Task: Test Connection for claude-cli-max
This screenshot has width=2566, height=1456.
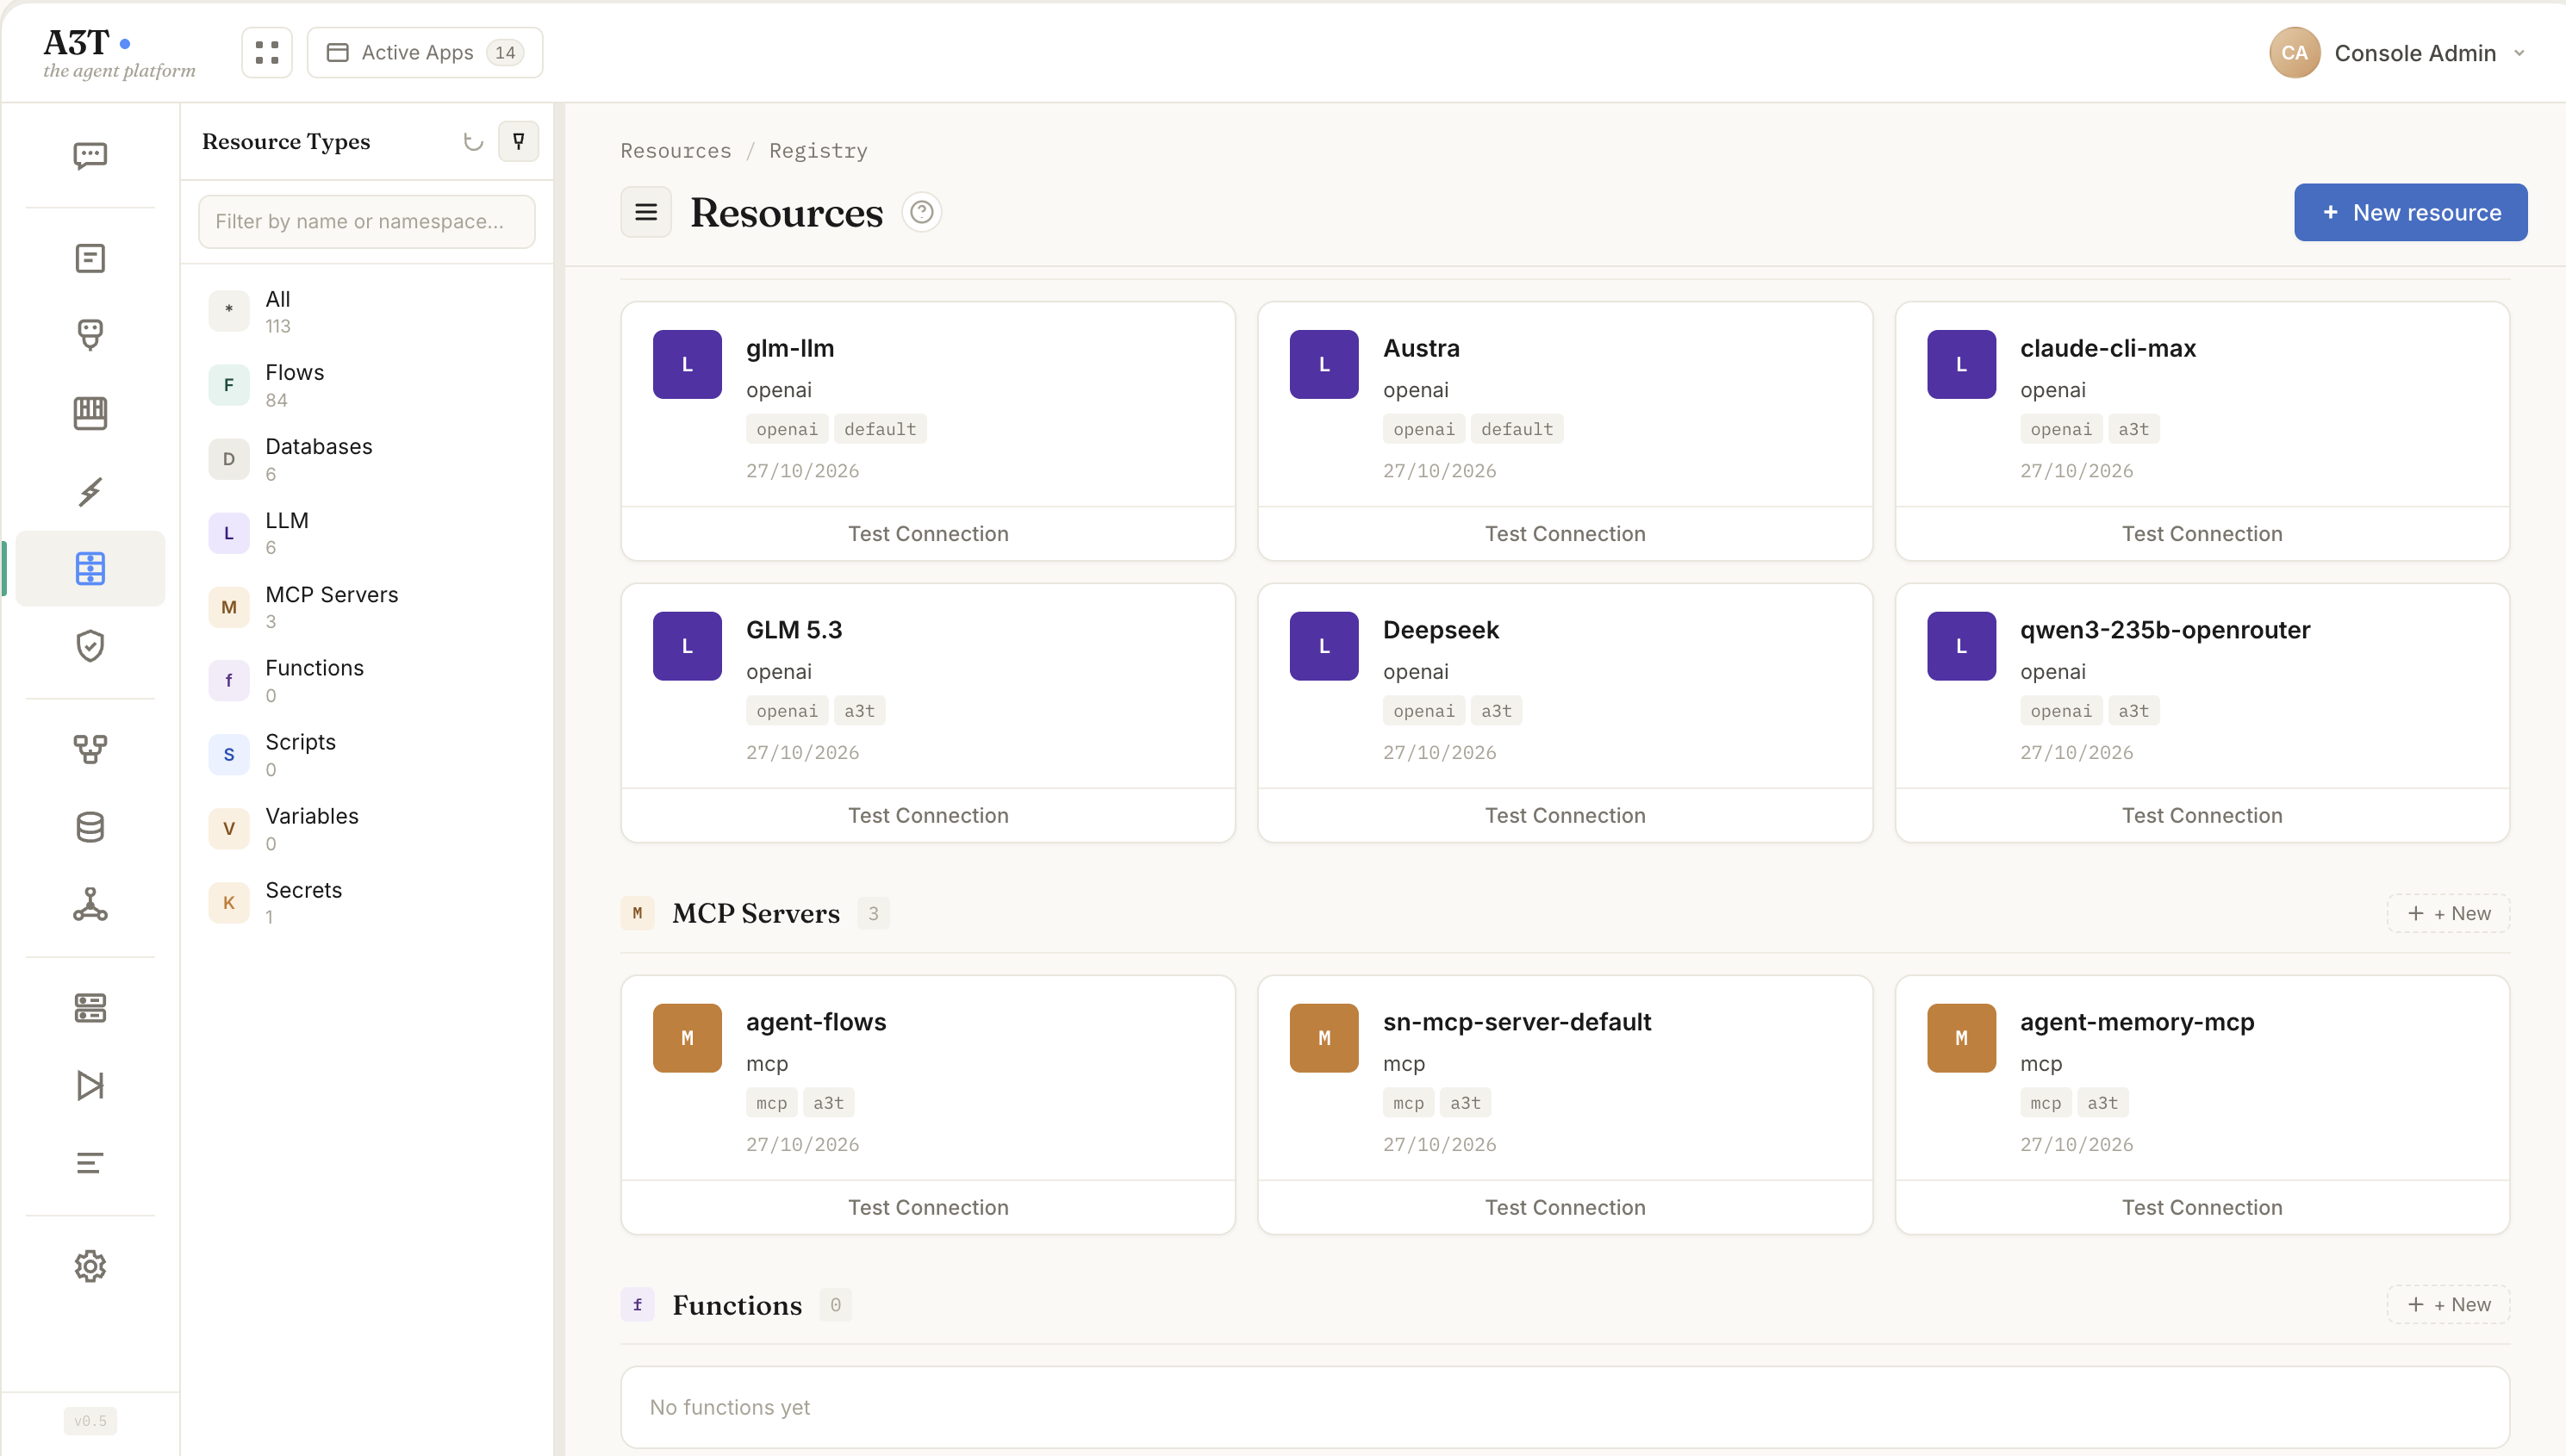Action: (x=2202, y=533)
